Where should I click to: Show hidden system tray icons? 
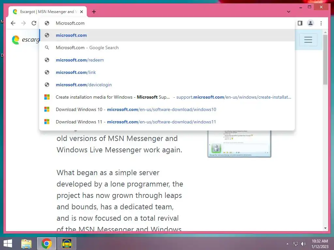coord(287,244)
